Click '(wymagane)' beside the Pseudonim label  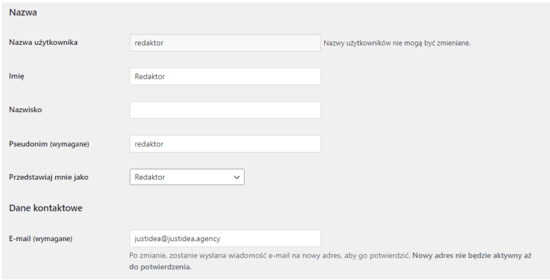tap(69, 144)
